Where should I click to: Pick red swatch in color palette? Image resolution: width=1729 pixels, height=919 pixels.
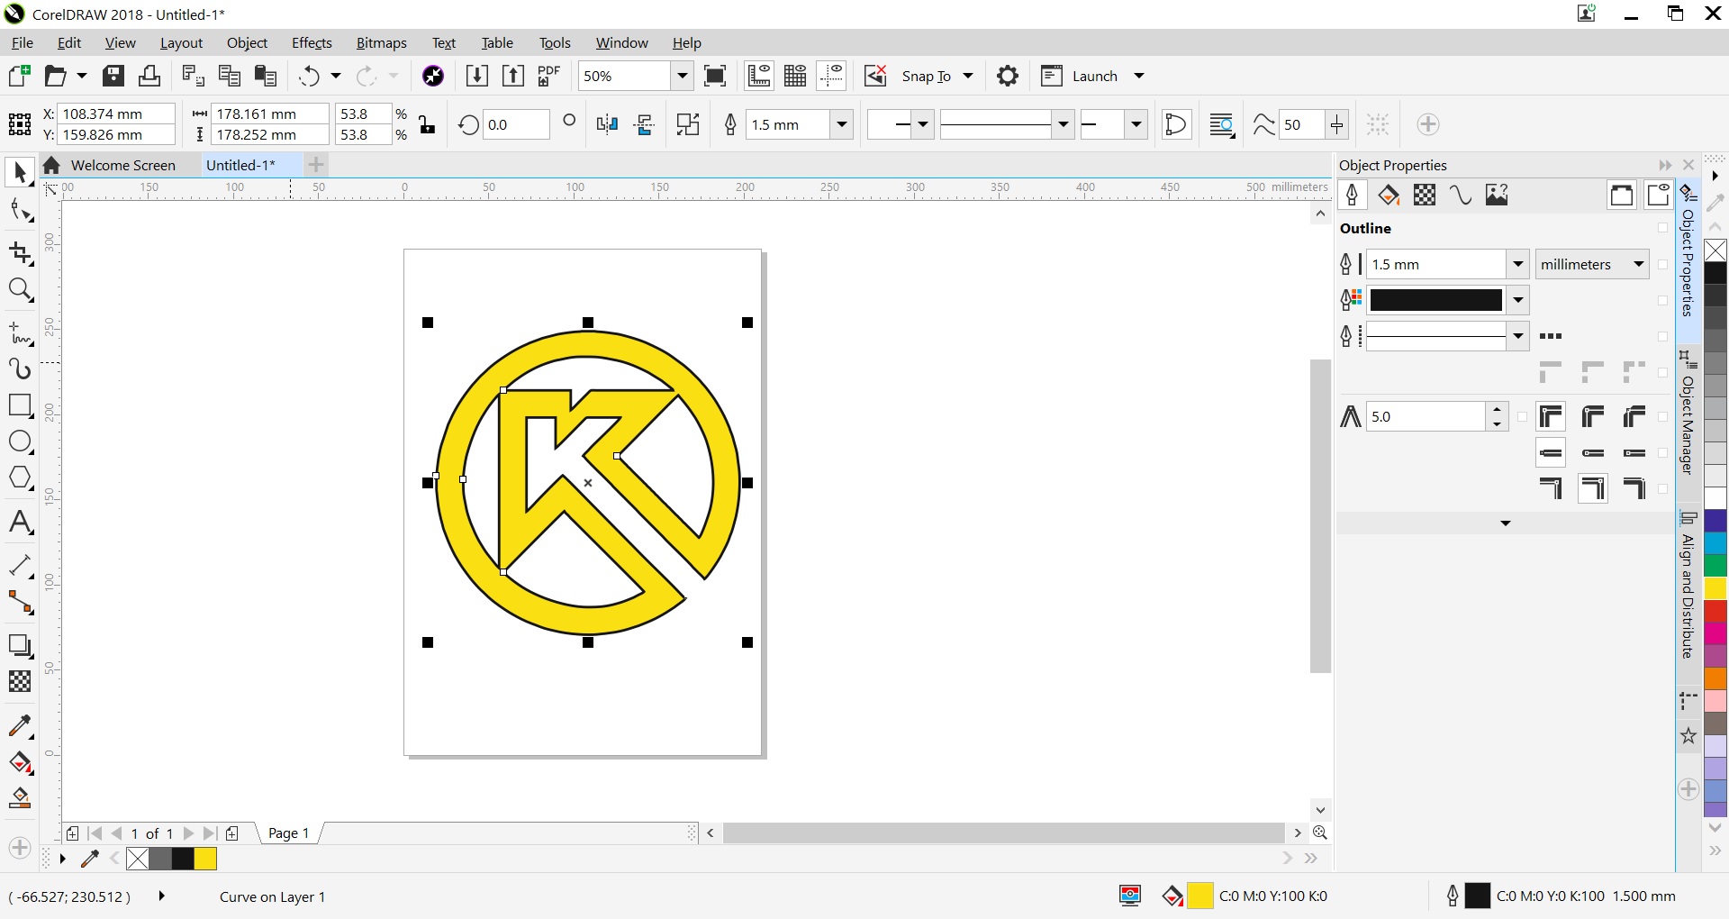pos(1715,611)
